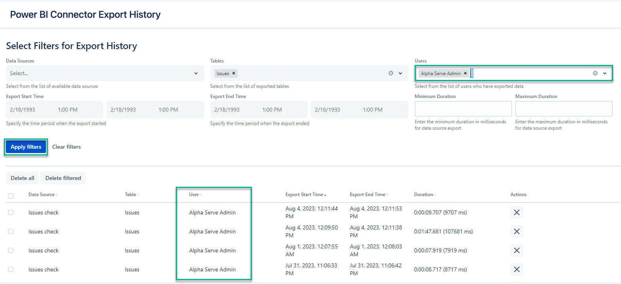Remove the Issues tag from Tables
Screen dimensions: 621x284
point(234,73)
